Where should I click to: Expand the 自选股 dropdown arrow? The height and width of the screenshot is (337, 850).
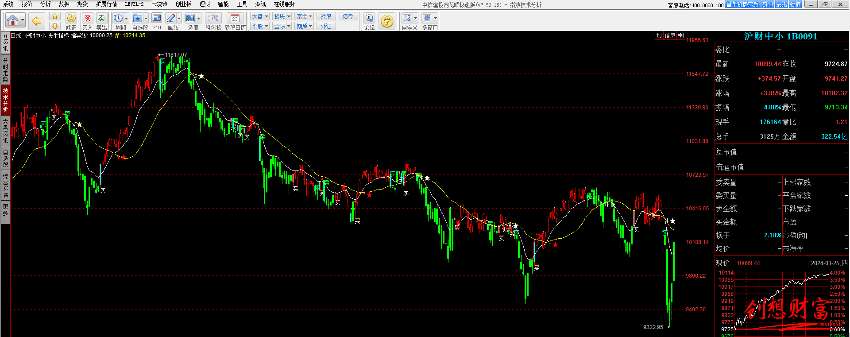pos(146,18)
